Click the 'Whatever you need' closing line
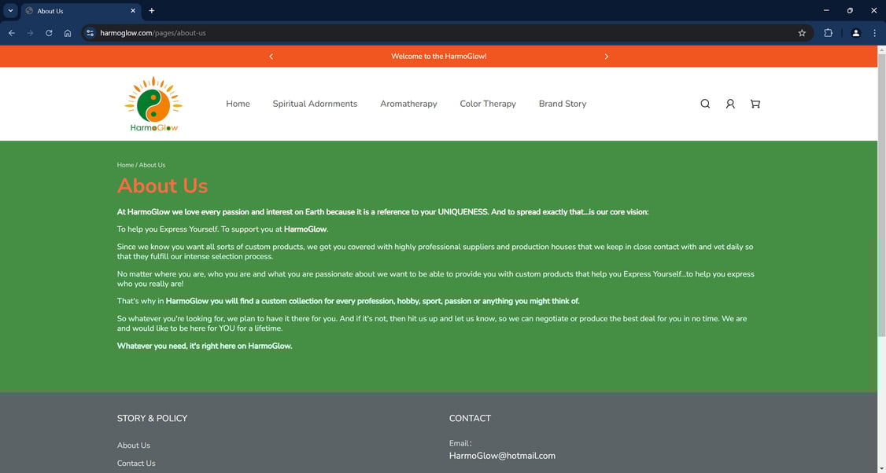 [x=205, y=346]
